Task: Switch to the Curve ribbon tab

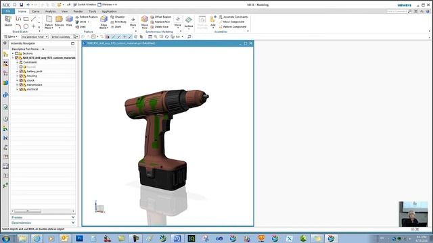Action: (36, 11)
